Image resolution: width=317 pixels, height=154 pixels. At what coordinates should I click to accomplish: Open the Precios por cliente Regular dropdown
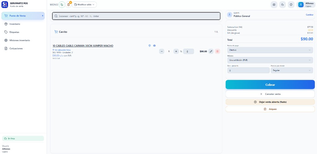click(x=292, y=70)
